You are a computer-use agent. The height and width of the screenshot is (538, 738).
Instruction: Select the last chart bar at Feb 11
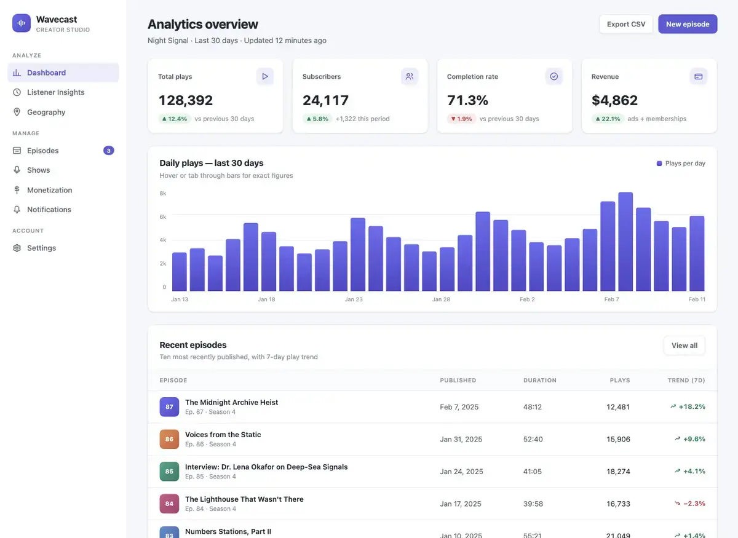697,253
